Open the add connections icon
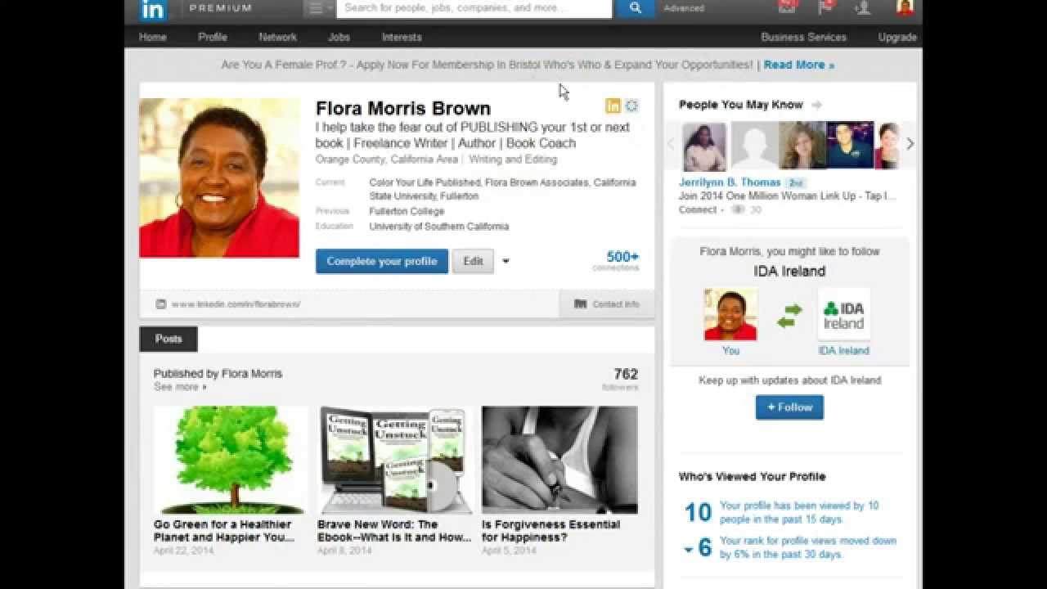1047x589 pixels. tap(862, 8)
